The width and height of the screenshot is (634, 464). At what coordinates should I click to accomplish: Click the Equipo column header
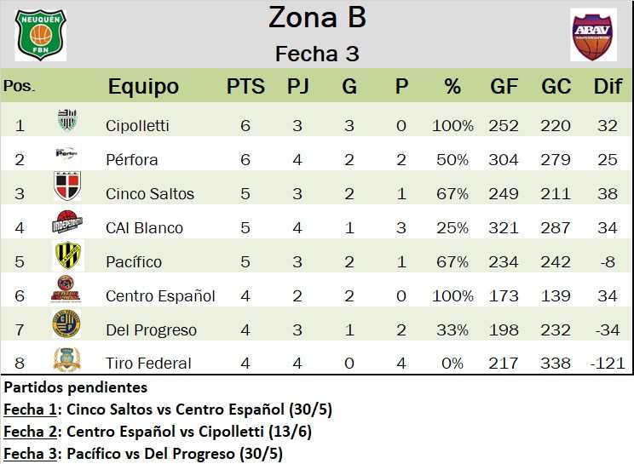pos(143,87)
